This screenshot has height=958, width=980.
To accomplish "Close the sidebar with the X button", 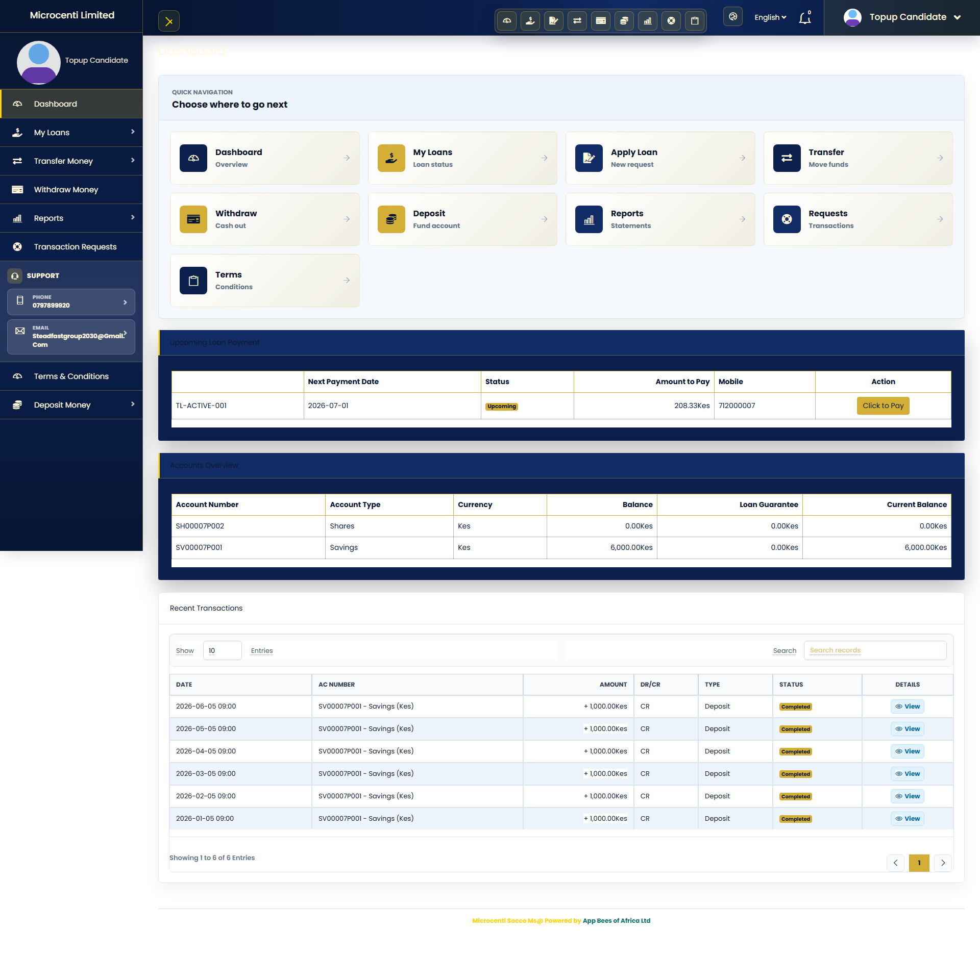I will click(169, 21).
